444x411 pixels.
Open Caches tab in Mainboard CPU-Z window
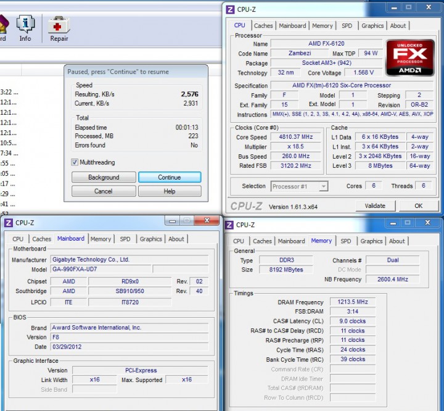tap(42, 239)
